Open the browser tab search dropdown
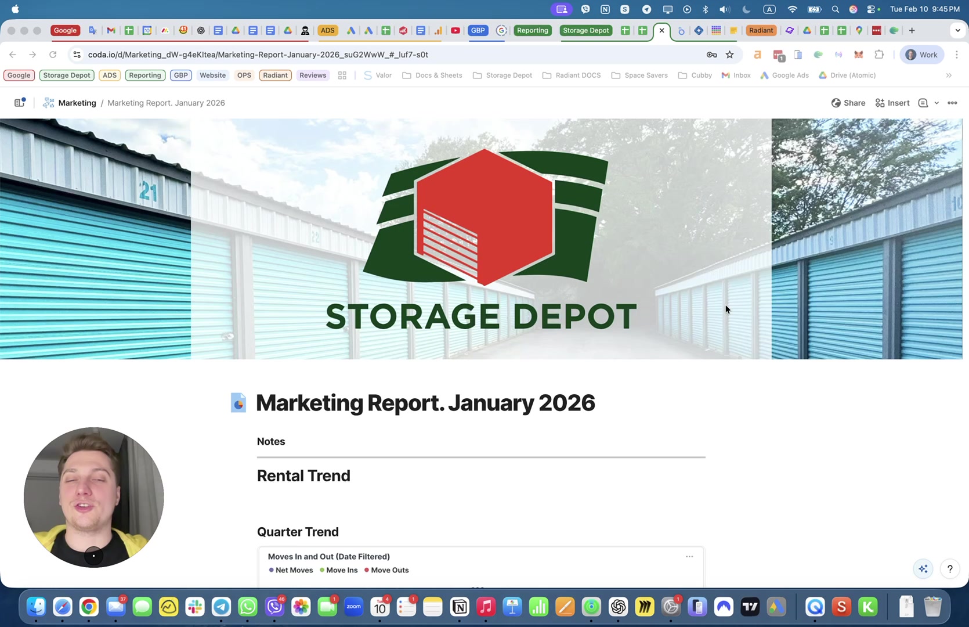The height and width of the screenshot is (627, 969). 957,31
